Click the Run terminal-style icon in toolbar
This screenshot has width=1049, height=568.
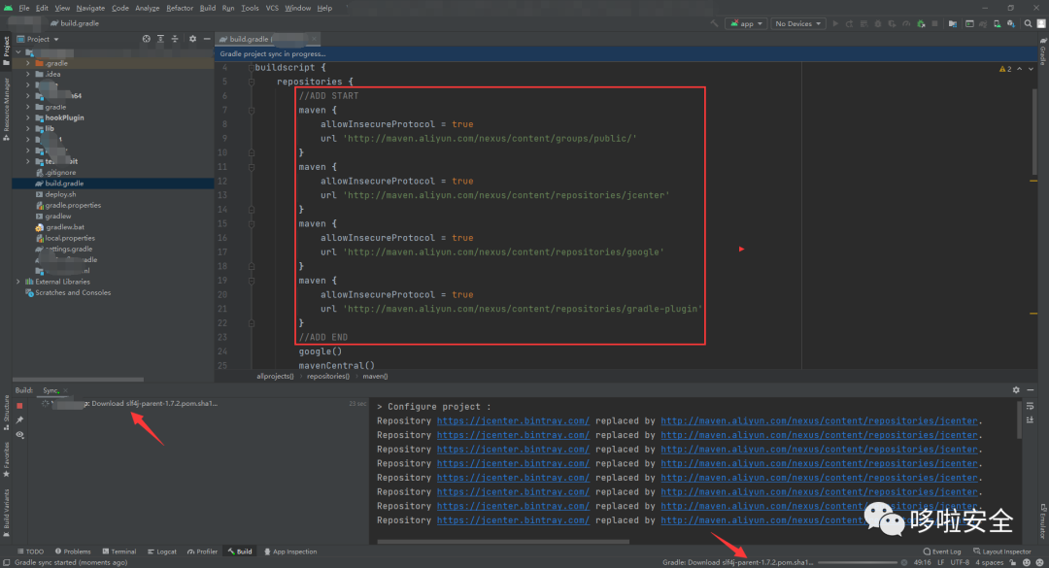969,23
